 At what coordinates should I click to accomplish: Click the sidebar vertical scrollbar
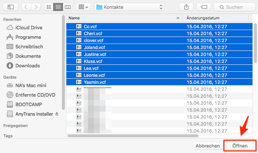click(x=63, y=63)
